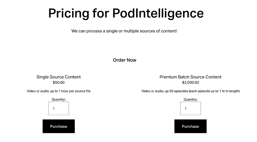Click Purchase under Premium Batch Source Content
Viewport: 257px width, 142px height.
click(190, 126)
